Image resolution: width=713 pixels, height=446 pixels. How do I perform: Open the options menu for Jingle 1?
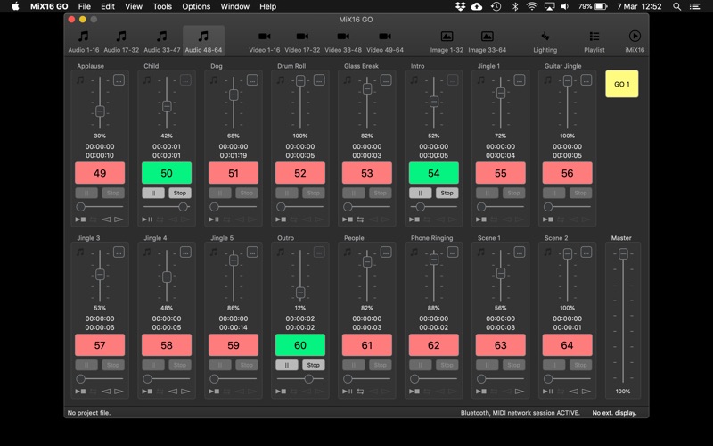(x=520, y=80)
